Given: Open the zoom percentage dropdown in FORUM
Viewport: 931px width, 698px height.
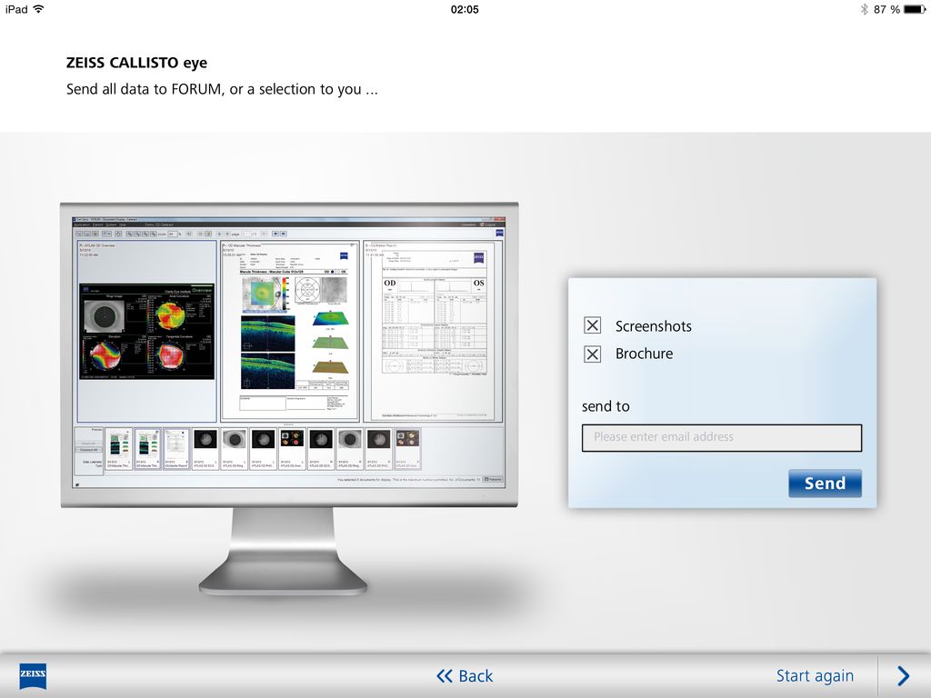Looking at the screenshot, I should 175,234.
